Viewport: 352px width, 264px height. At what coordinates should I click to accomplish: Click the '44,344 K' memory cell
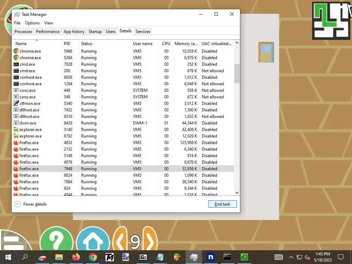click(x=189, y=123)
